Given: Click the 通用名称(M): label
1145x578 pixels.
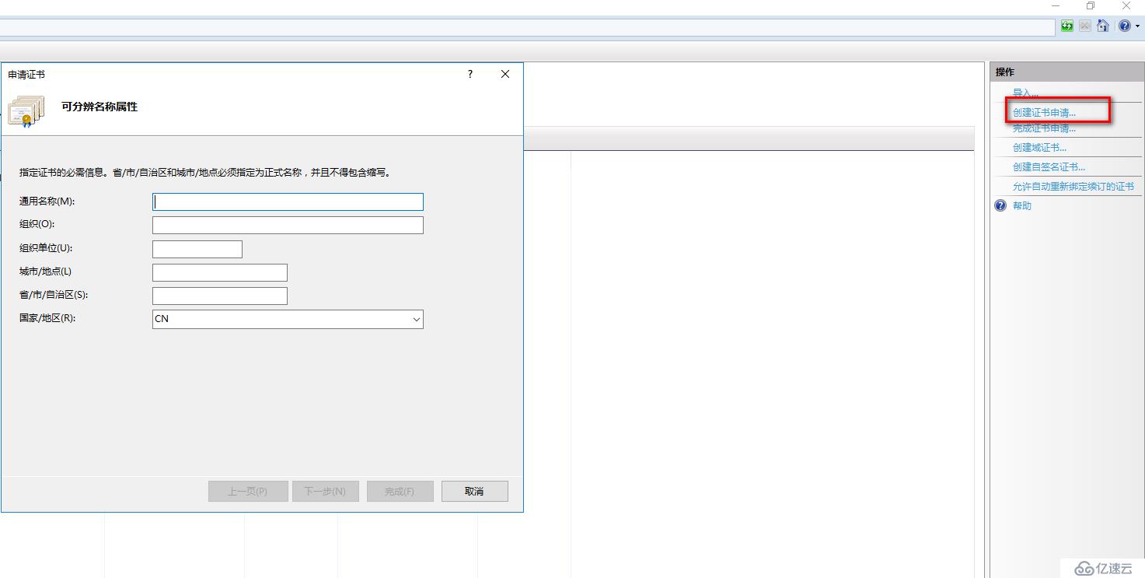Looking at the screenshot, I should (47, 201).
